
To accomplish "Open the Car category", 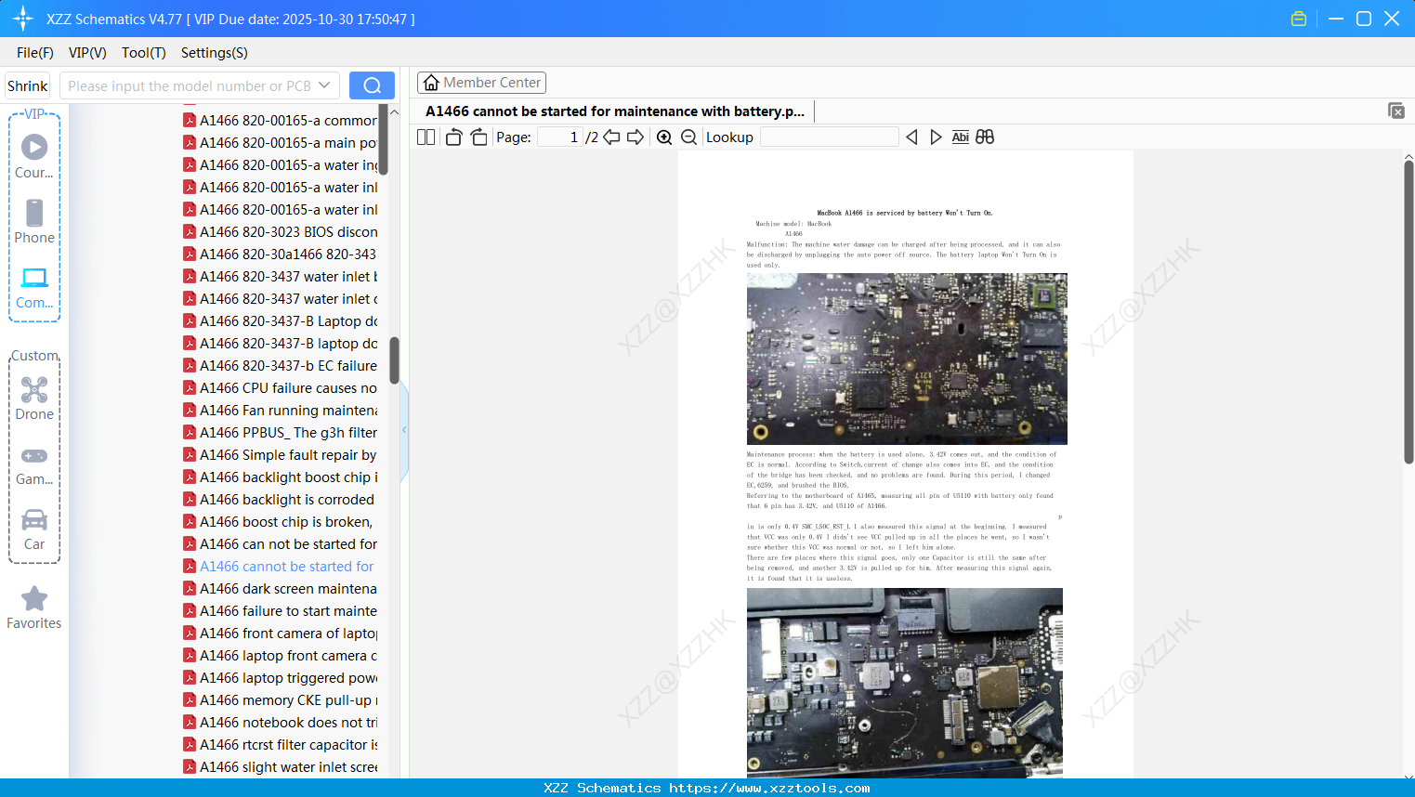I will pos(34,529).
